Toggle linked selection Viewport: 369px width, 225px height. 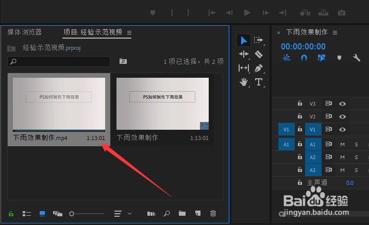click(322, 58)
